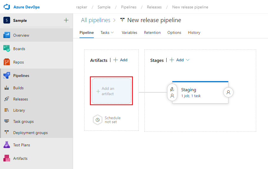268x169 pixels.
Task: Click the Overview sidebar icon
Action: pyautogui.click(x=7, y=35)
